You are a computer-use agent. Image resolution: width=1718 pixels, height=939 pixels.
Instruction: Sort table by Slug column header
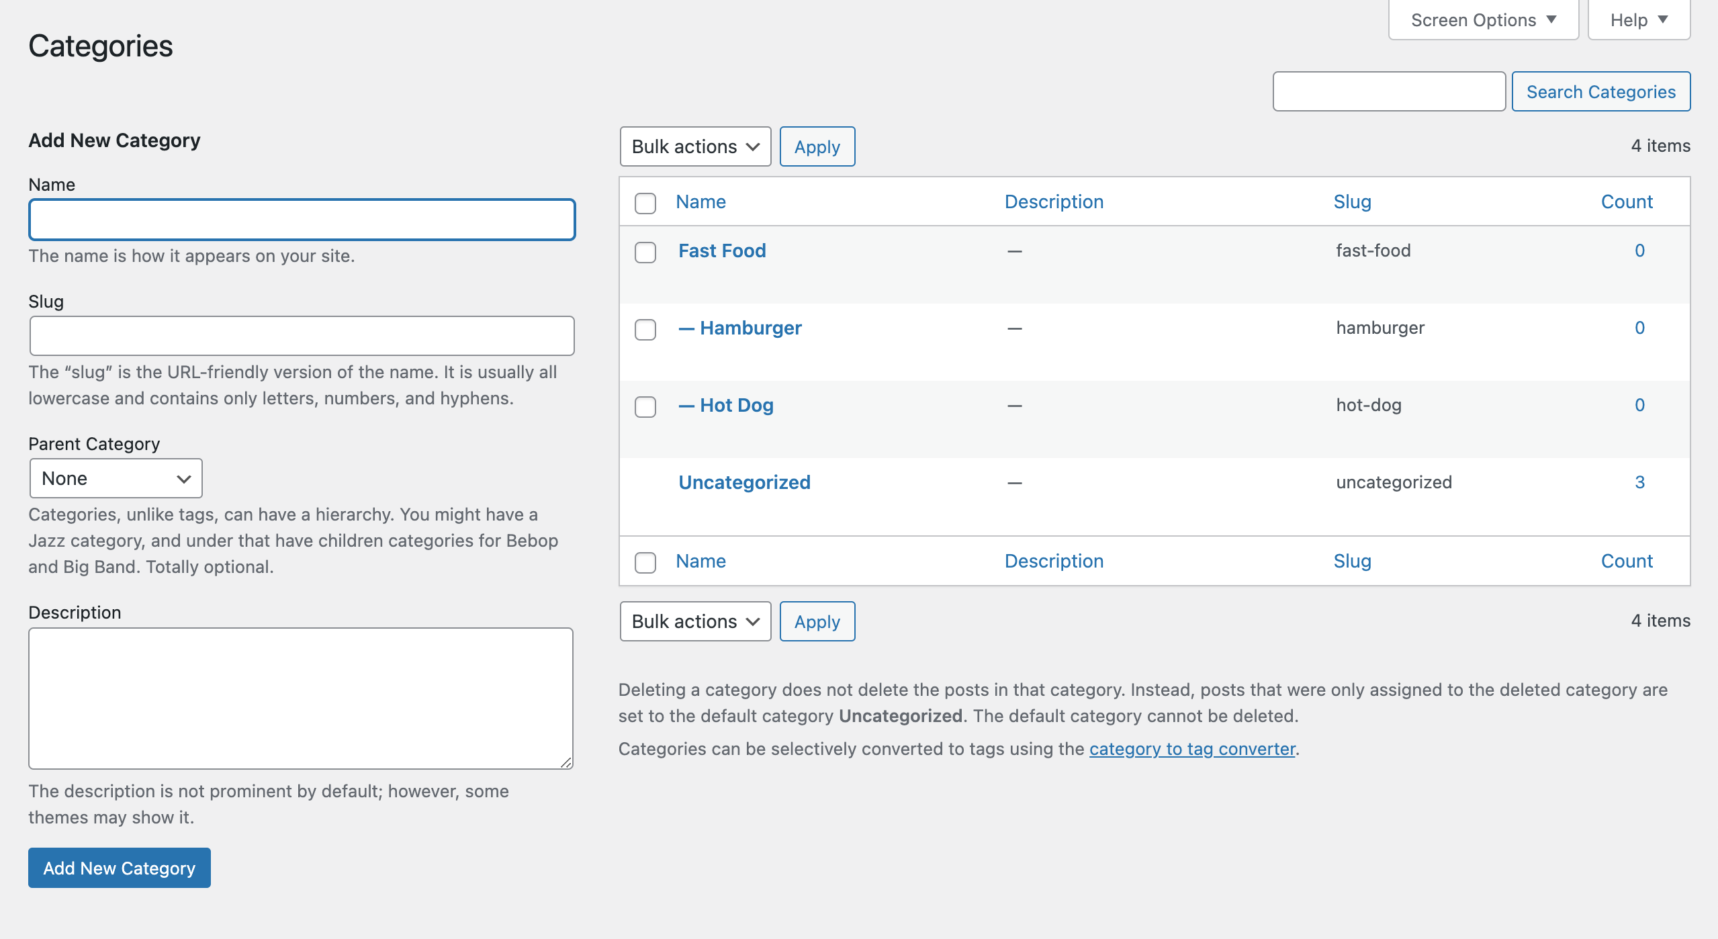(x=1351, y=202)
